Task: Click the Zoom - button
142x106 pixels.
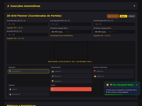Action: click(x=131, y=16)
